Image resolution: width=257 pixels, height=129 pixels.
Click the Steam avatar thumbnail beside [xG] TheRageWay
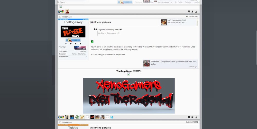pos(164,22)
